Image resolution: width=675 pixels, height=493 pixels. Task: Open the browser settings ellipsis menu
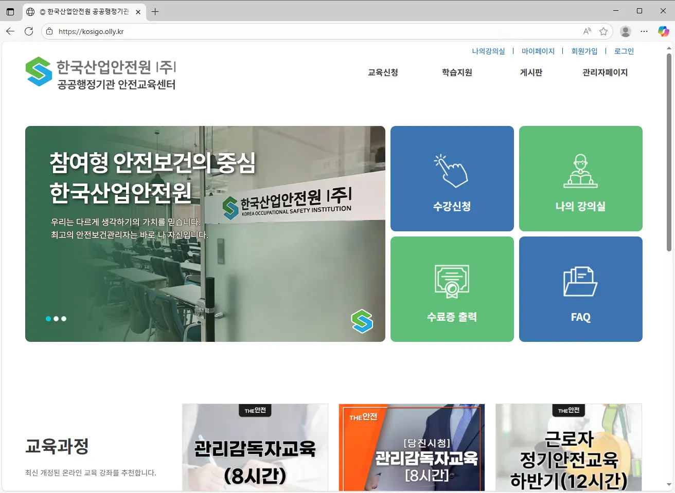click(644, 31)
